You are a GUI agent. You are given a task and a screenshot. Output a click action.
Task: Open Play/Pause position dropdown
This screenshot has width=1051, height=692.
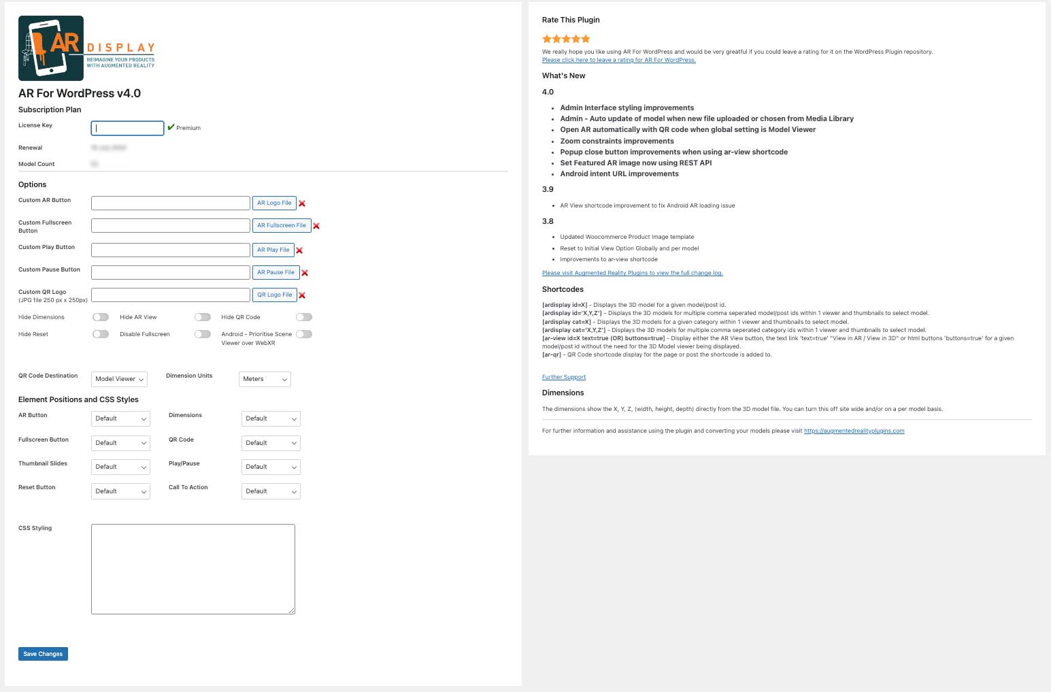pos(271,467)
